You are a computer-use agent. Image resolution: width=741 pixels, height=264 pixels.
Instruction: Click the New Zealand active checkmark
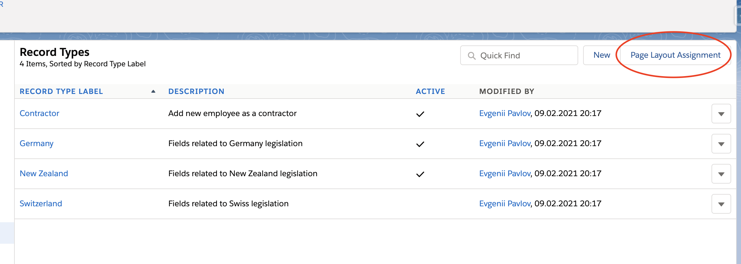pos(420,174)
